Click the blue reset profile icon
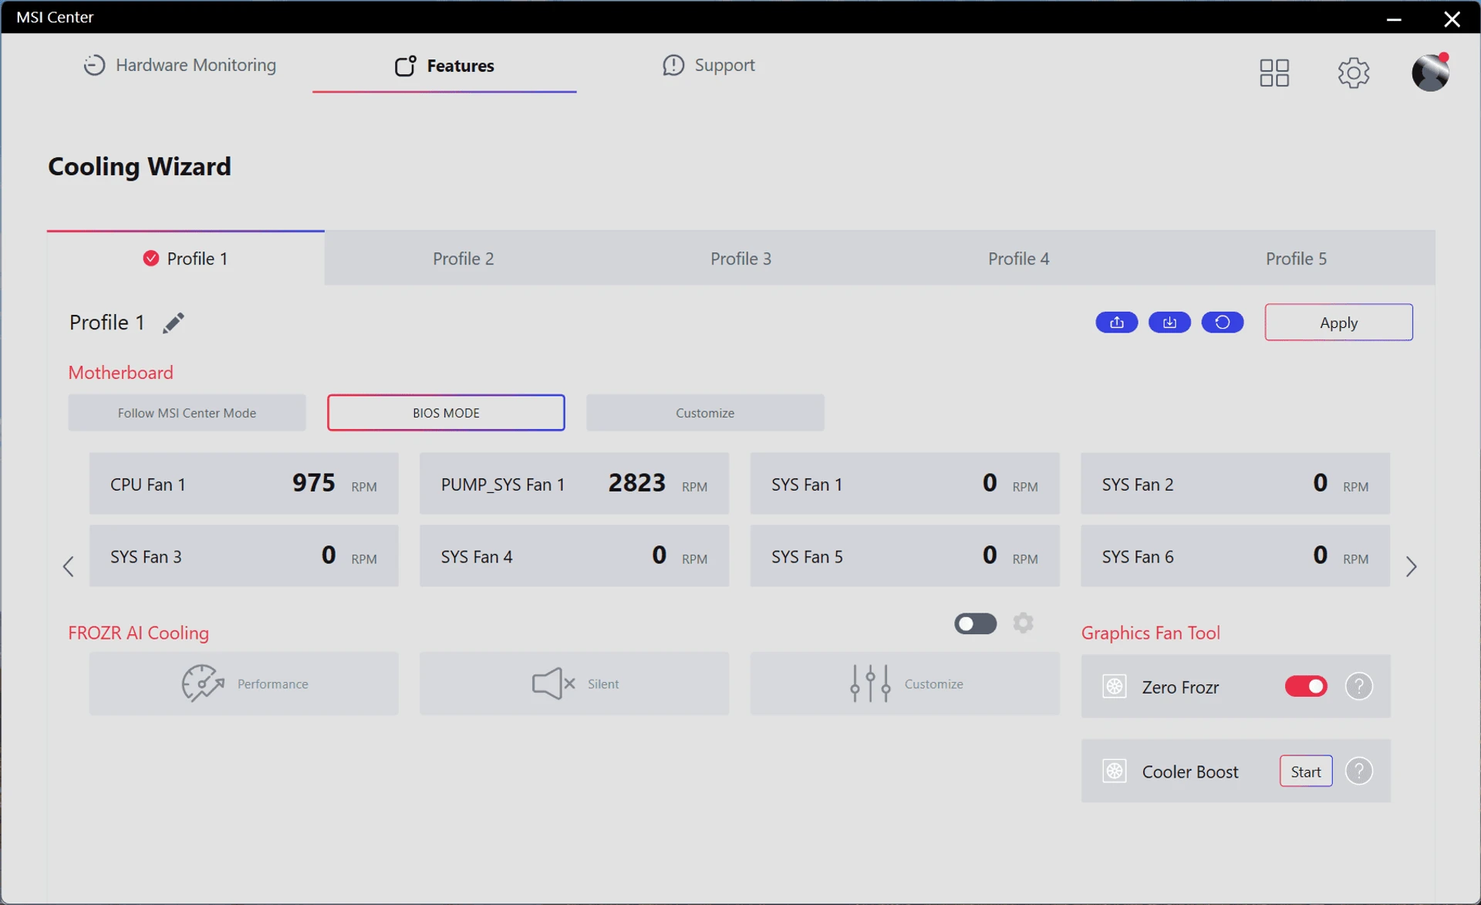This screenshot has width=1481, height=905. tap(1223, 322)
